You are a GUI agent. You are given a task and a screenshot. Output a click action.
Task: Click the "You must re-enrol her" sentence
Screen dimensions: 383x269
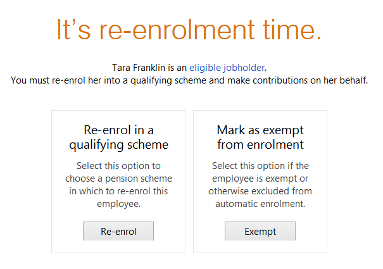189,80
